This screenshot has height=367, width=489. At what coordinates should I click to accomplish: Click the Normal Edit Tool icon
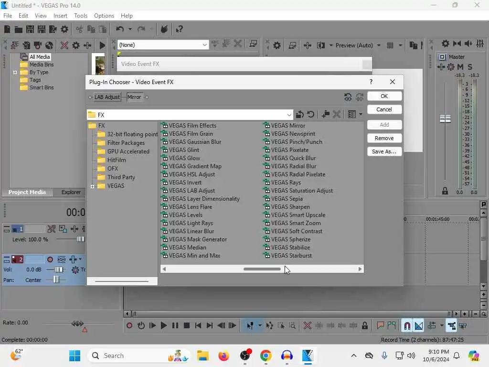point(250,325)
